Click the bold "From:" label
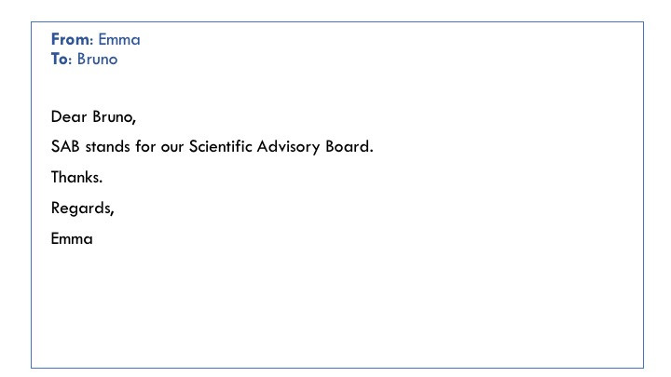The height and width of the screenshot is (377, 671). [x=72, y=39]
